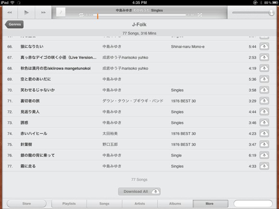Download song 71 via cloud icon

[264, 101]
